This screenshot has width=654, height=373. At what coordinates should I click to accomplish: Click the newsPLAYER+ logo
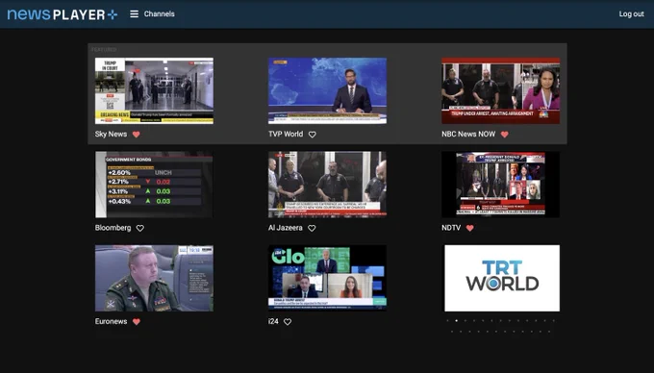pyautogui.click(x=63, y=14)
